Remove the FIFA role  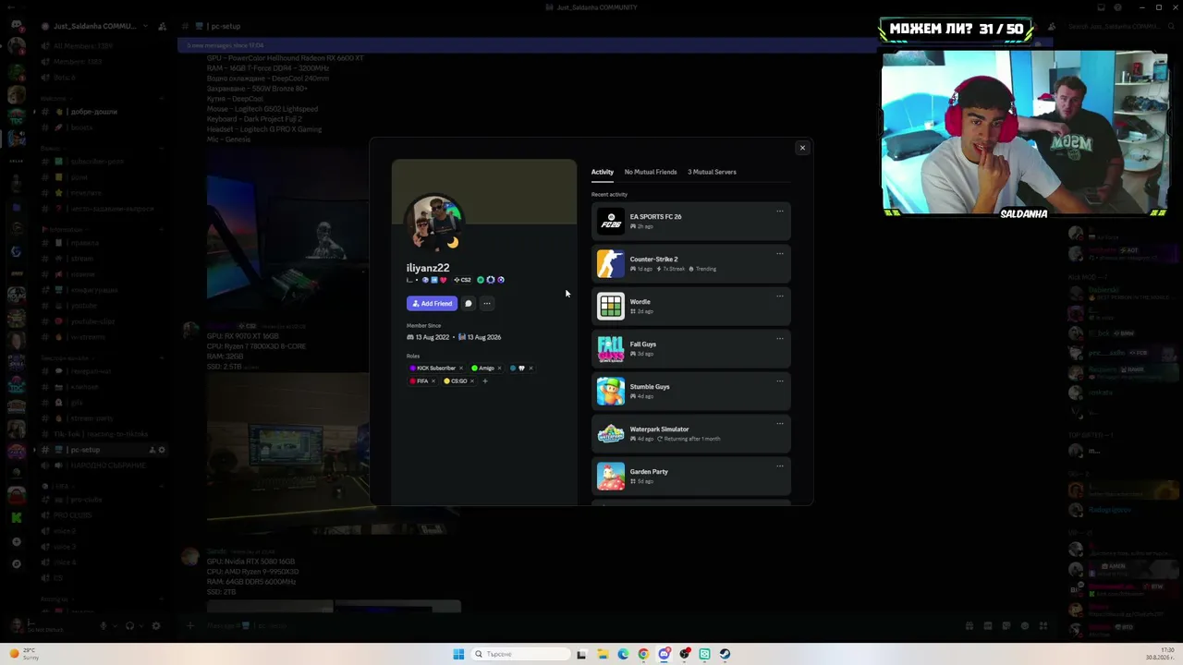tap(433, 381)
